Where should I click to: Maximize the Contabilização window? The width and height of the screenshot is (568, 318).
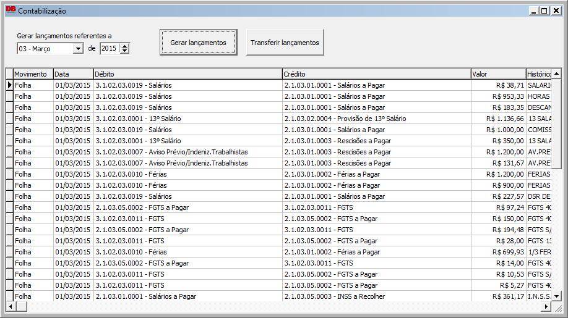pos(544,10)
